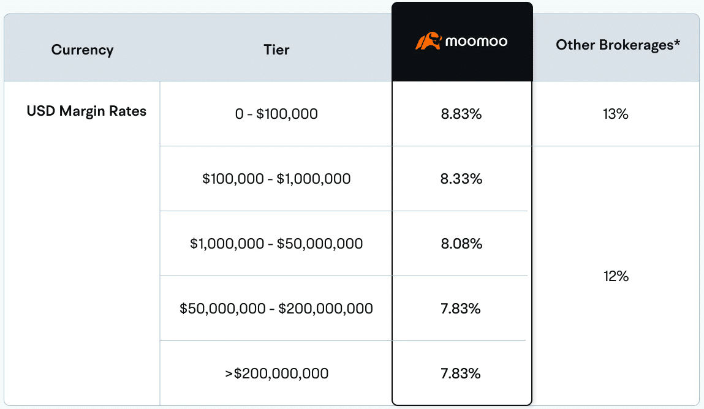Select the $50,000,000 - $200,000,000 tier
Screen dimensions: 704x409
click(x=276, y=309)
